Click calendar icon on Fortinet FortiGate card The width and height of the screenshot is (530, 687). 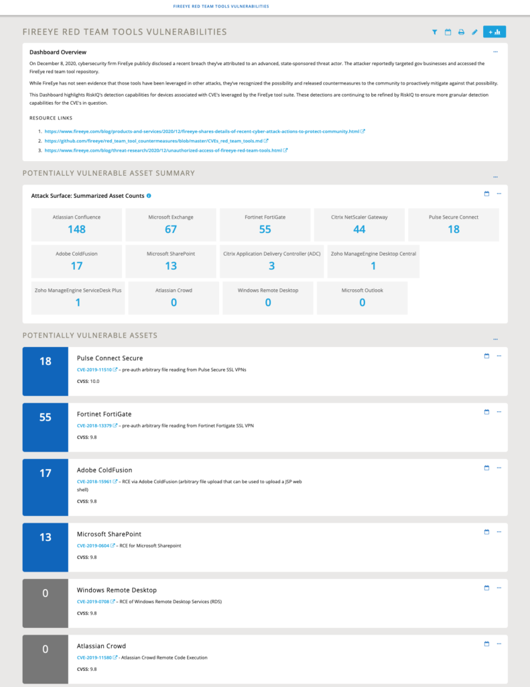[x=486, y=412]
